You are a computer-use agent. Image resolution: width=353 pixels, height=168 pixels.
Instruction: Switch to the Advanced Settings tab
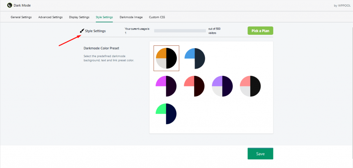pos(50,17)
